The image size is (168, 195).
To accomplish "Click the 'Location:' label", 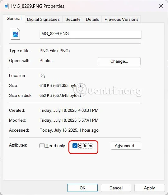I will pyautogui.click(x=17, y=76).
